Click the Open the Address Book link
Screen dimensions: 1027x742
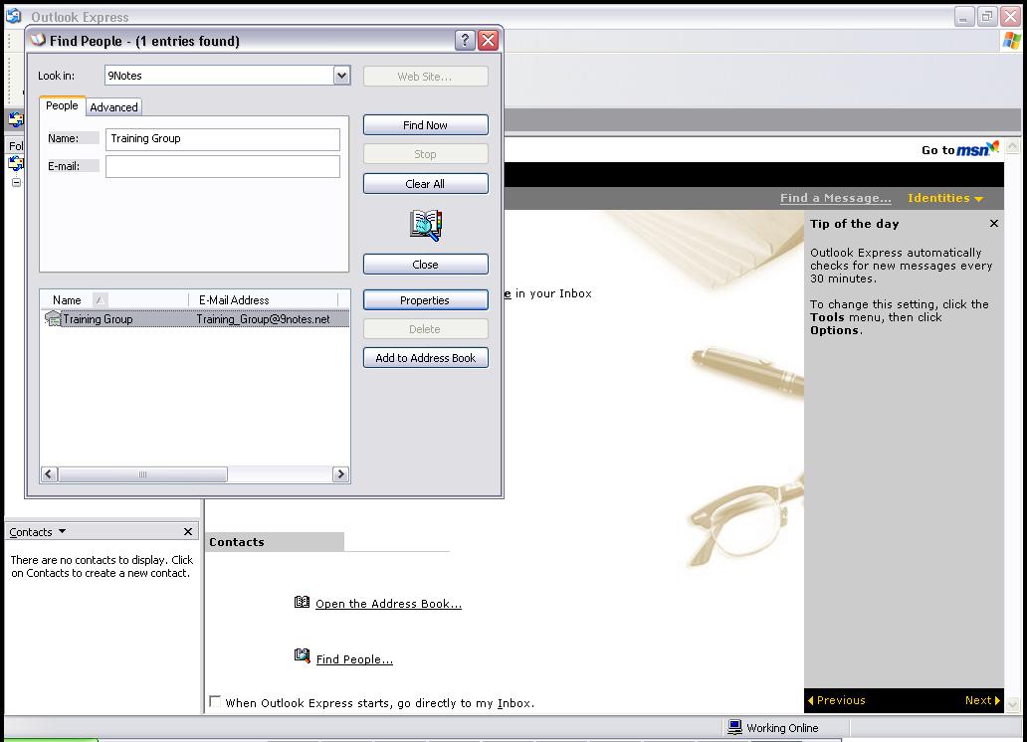click(388, 603)
